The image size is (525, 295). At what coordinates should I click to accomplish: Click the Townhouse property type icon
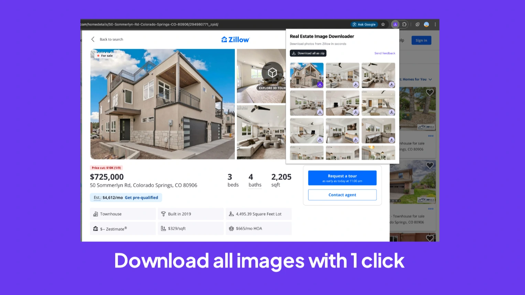click(x=96, y=214)
